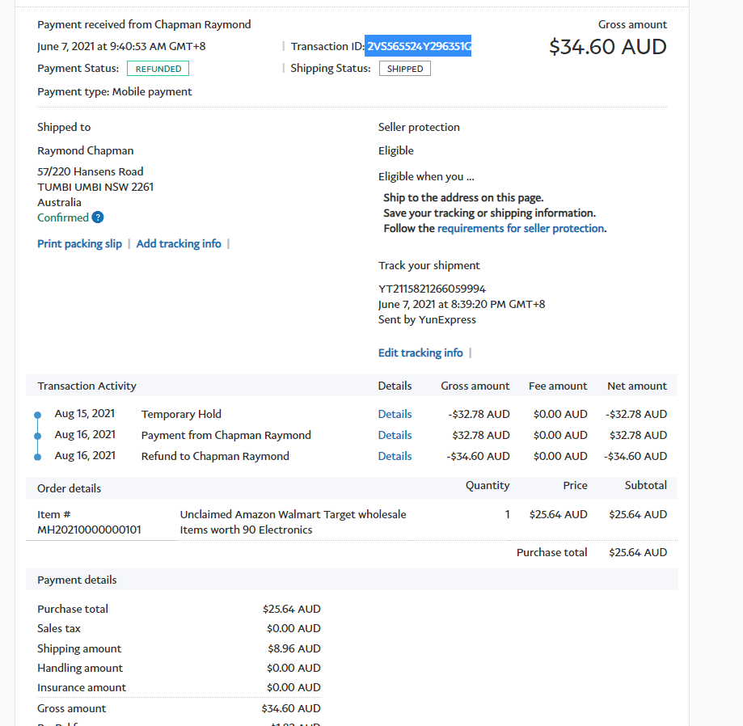
Task: Click the Edit tracking info link
Action: pos(420,352)
